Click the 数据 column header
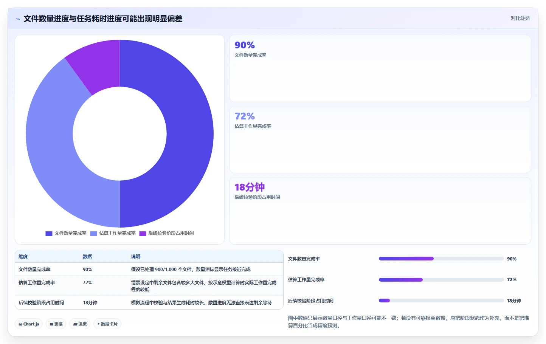Image resolution: width=546 pixels, height=344 pixels. click(x=87, y=257)
